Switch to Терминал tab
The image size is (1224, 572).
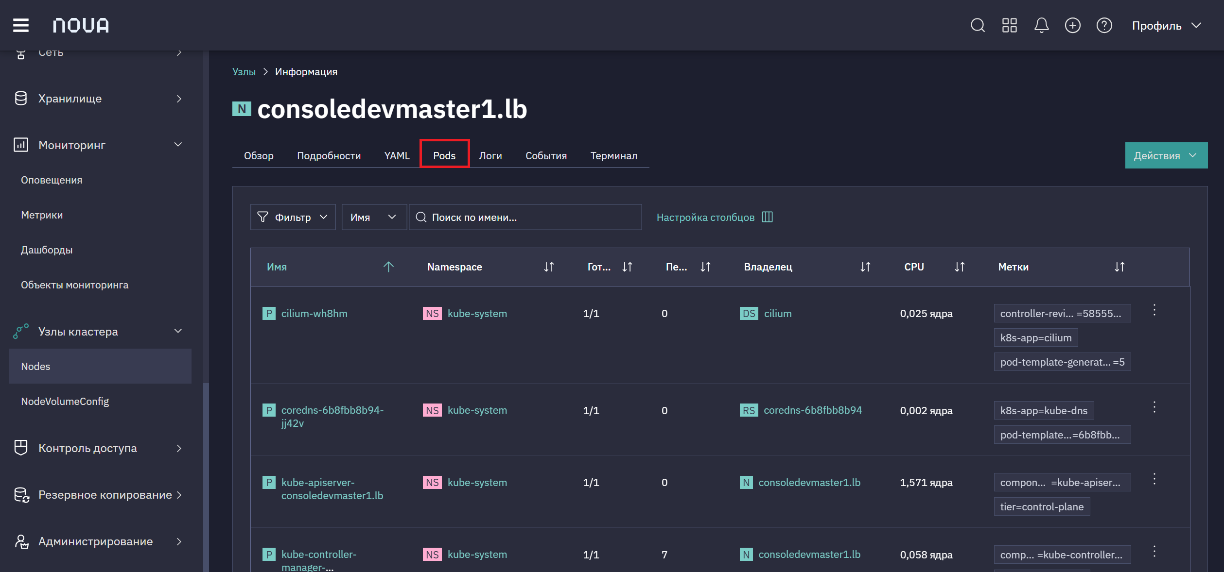point(614,156)
